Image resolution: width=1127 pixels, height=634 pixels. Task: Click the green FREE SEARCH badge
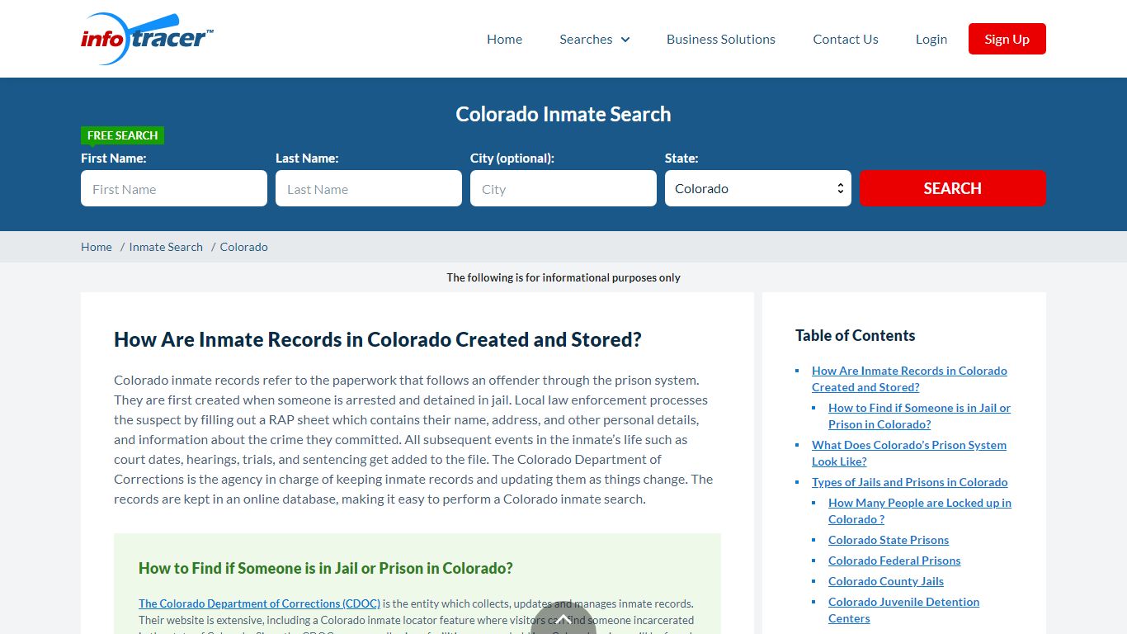(x=123, y=135)
